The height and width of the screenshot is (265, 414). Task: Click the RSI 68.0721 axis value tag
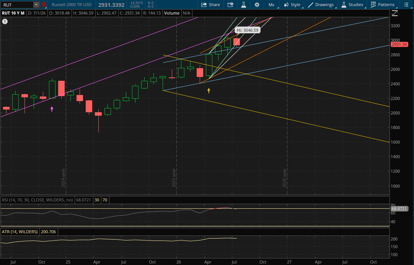(399, 209)
